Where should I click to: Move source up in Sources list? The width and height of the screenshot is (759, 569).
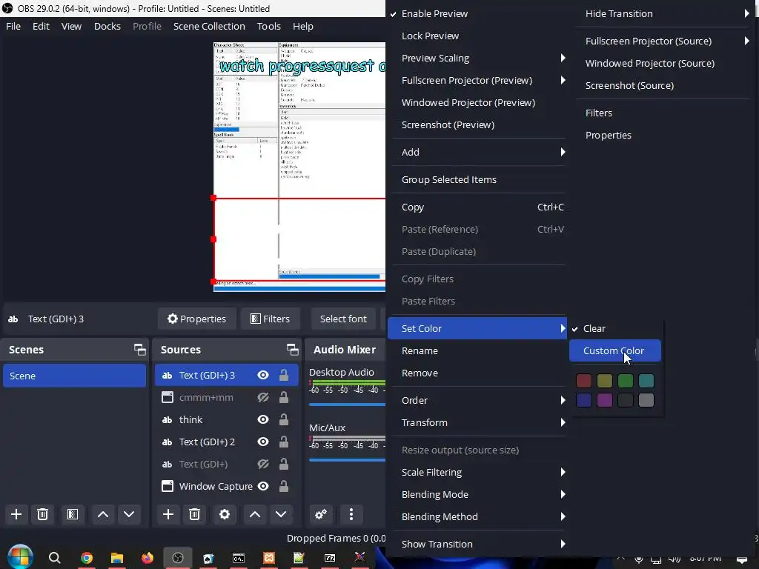pos(255,514)
